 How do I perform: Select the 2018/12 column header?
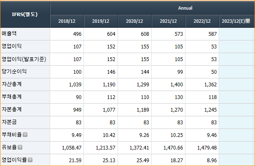pos(67,21)
